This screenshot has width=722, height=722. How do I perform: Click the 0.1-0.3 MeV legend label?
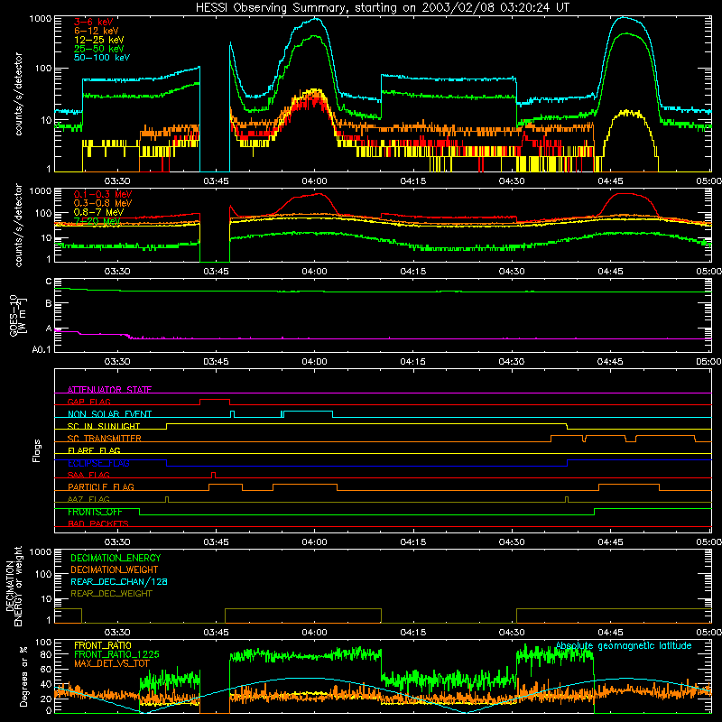tap(102, 194)
